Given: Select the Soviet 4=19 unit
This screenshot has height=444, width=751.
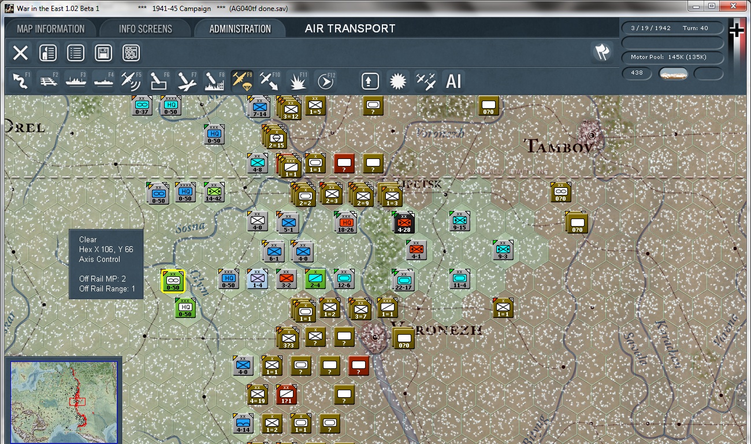Looking at the screenshot, I should point(257,395).
